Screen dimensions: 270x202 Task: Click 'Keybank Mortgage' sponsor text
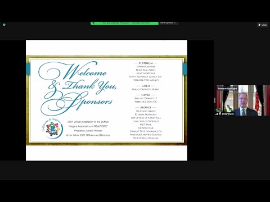tap(146, 114)
